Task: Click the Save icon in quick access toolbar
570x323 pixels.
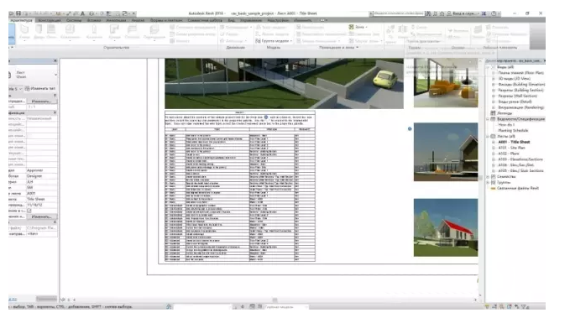Action: (18, 13)
